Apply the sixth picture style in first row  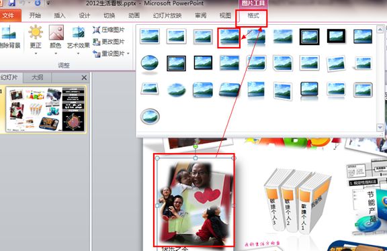pyautogui.click(x=283, y=36)
